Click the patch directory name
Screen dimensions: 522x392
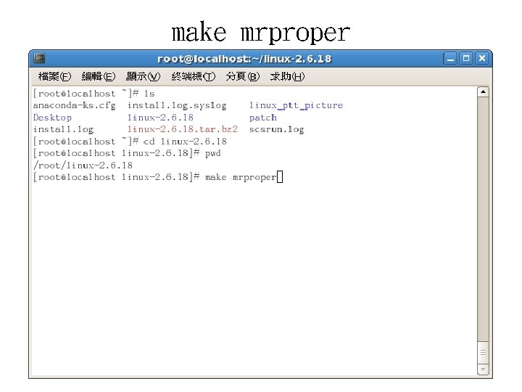pos(263,118)
